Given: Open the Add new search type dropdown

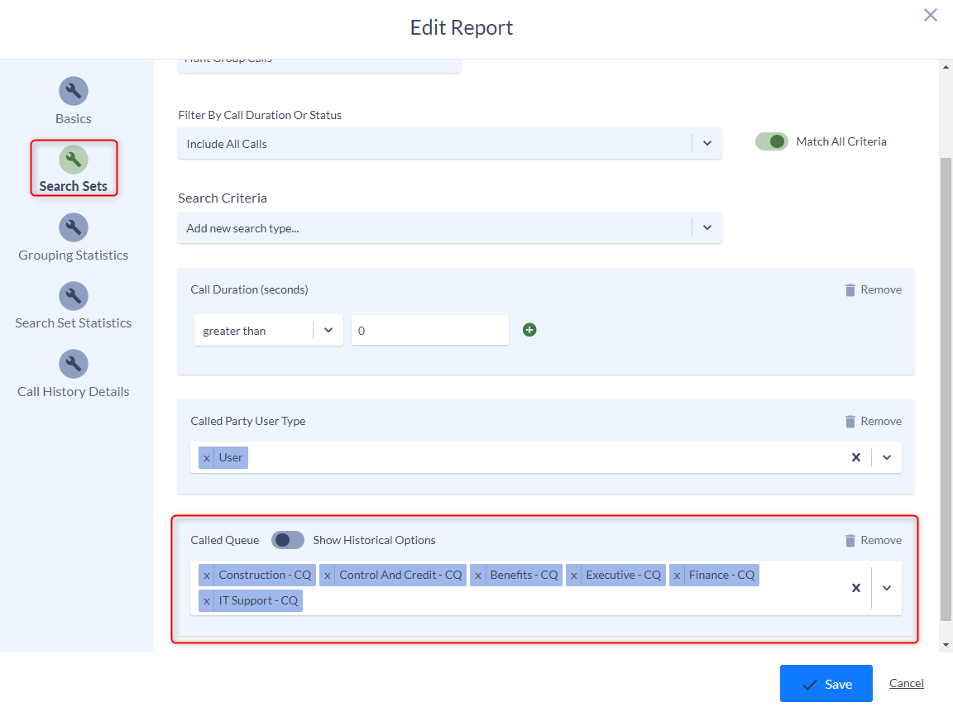Looking at the screenshot, I should 707,227.
